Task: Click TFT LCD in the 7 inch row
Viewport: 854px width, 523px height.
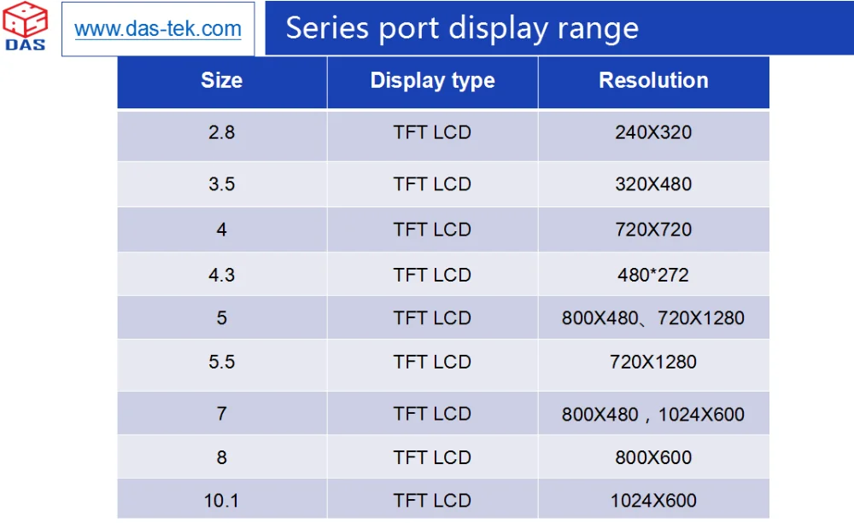Action: tap(432, 414)
